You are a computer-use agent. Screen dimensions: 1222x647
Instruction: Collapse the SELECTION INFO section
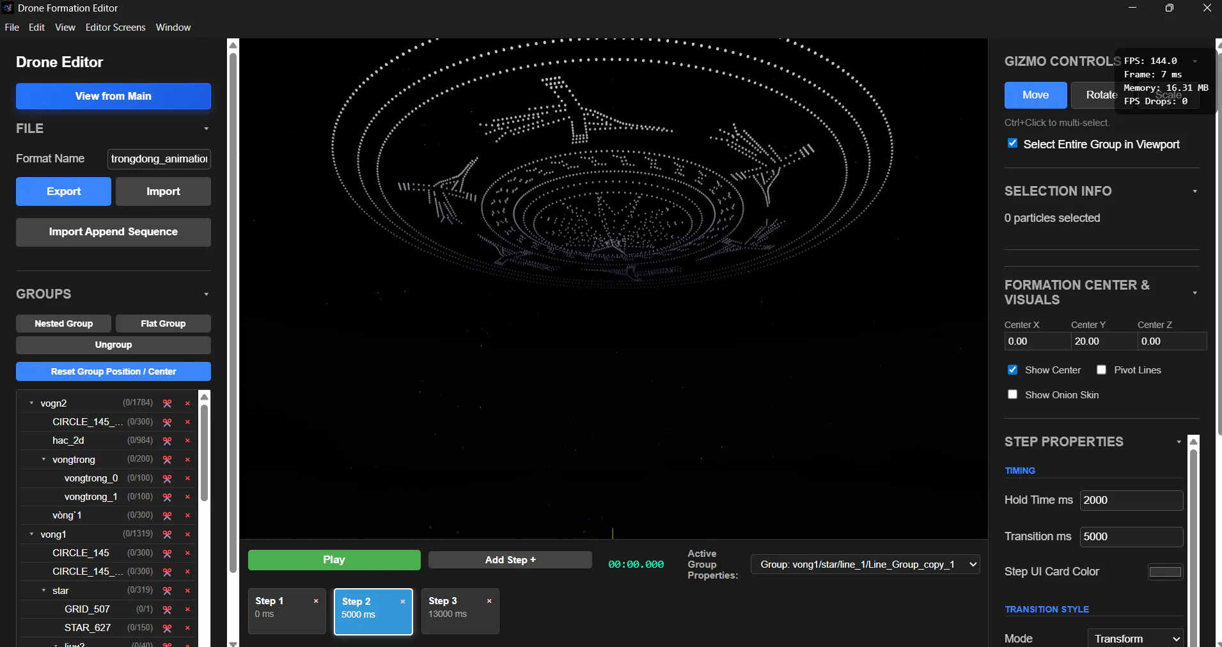point(1195,191)
